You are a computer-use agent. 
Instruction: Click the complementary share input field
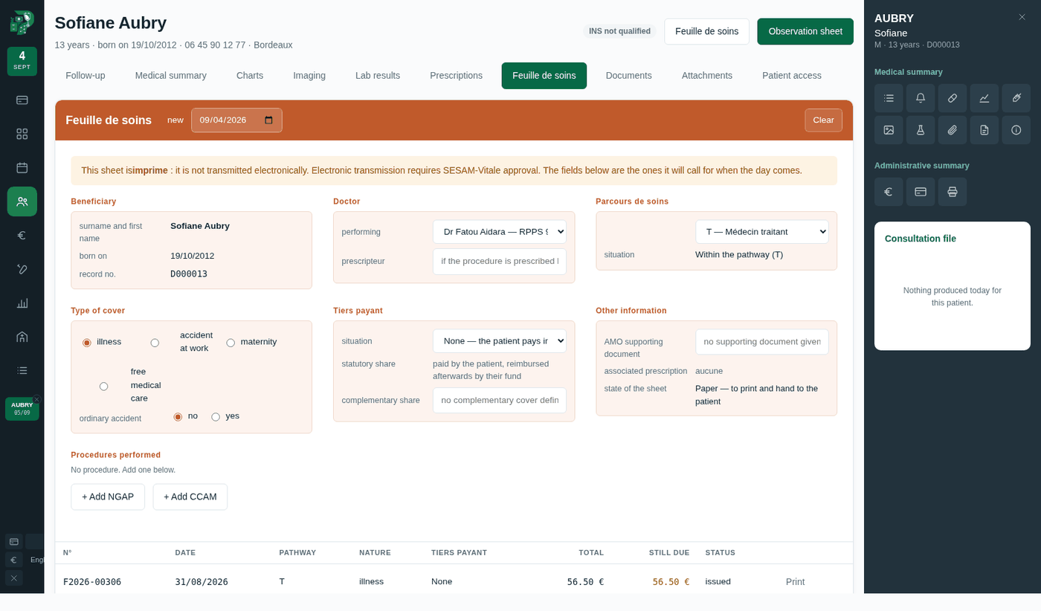click(500, 401)
